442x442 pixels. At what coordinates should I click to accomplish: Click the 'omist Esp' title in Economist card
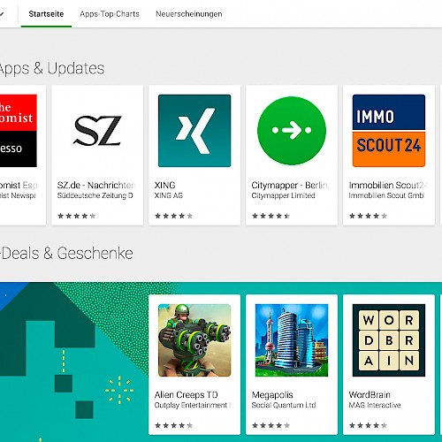(x=19, y=185)
